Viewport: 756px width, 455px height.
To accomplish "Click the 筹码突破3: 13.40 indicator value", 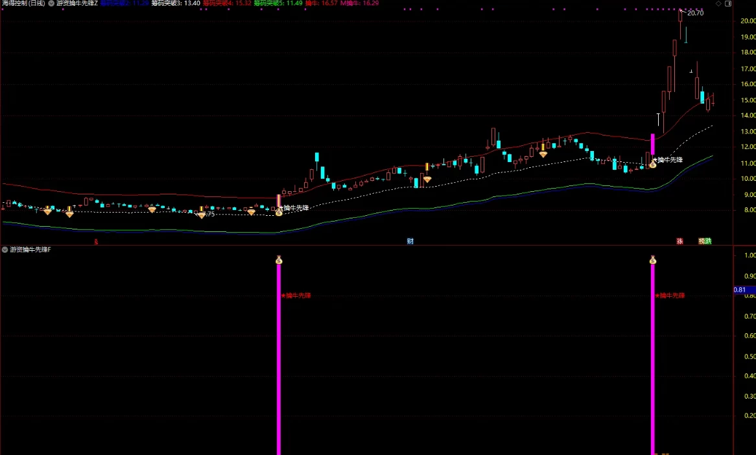I will click(176, 3).
